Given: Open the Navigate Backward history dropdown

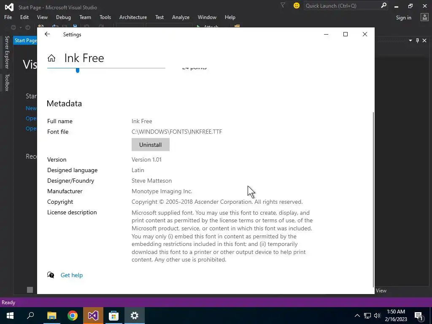Looking at the screenshot, I should [20, 27].
